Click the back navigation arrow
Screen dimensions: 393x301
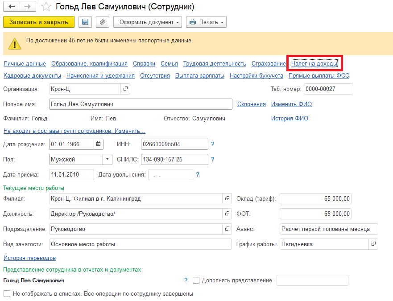tap(12, 7)
